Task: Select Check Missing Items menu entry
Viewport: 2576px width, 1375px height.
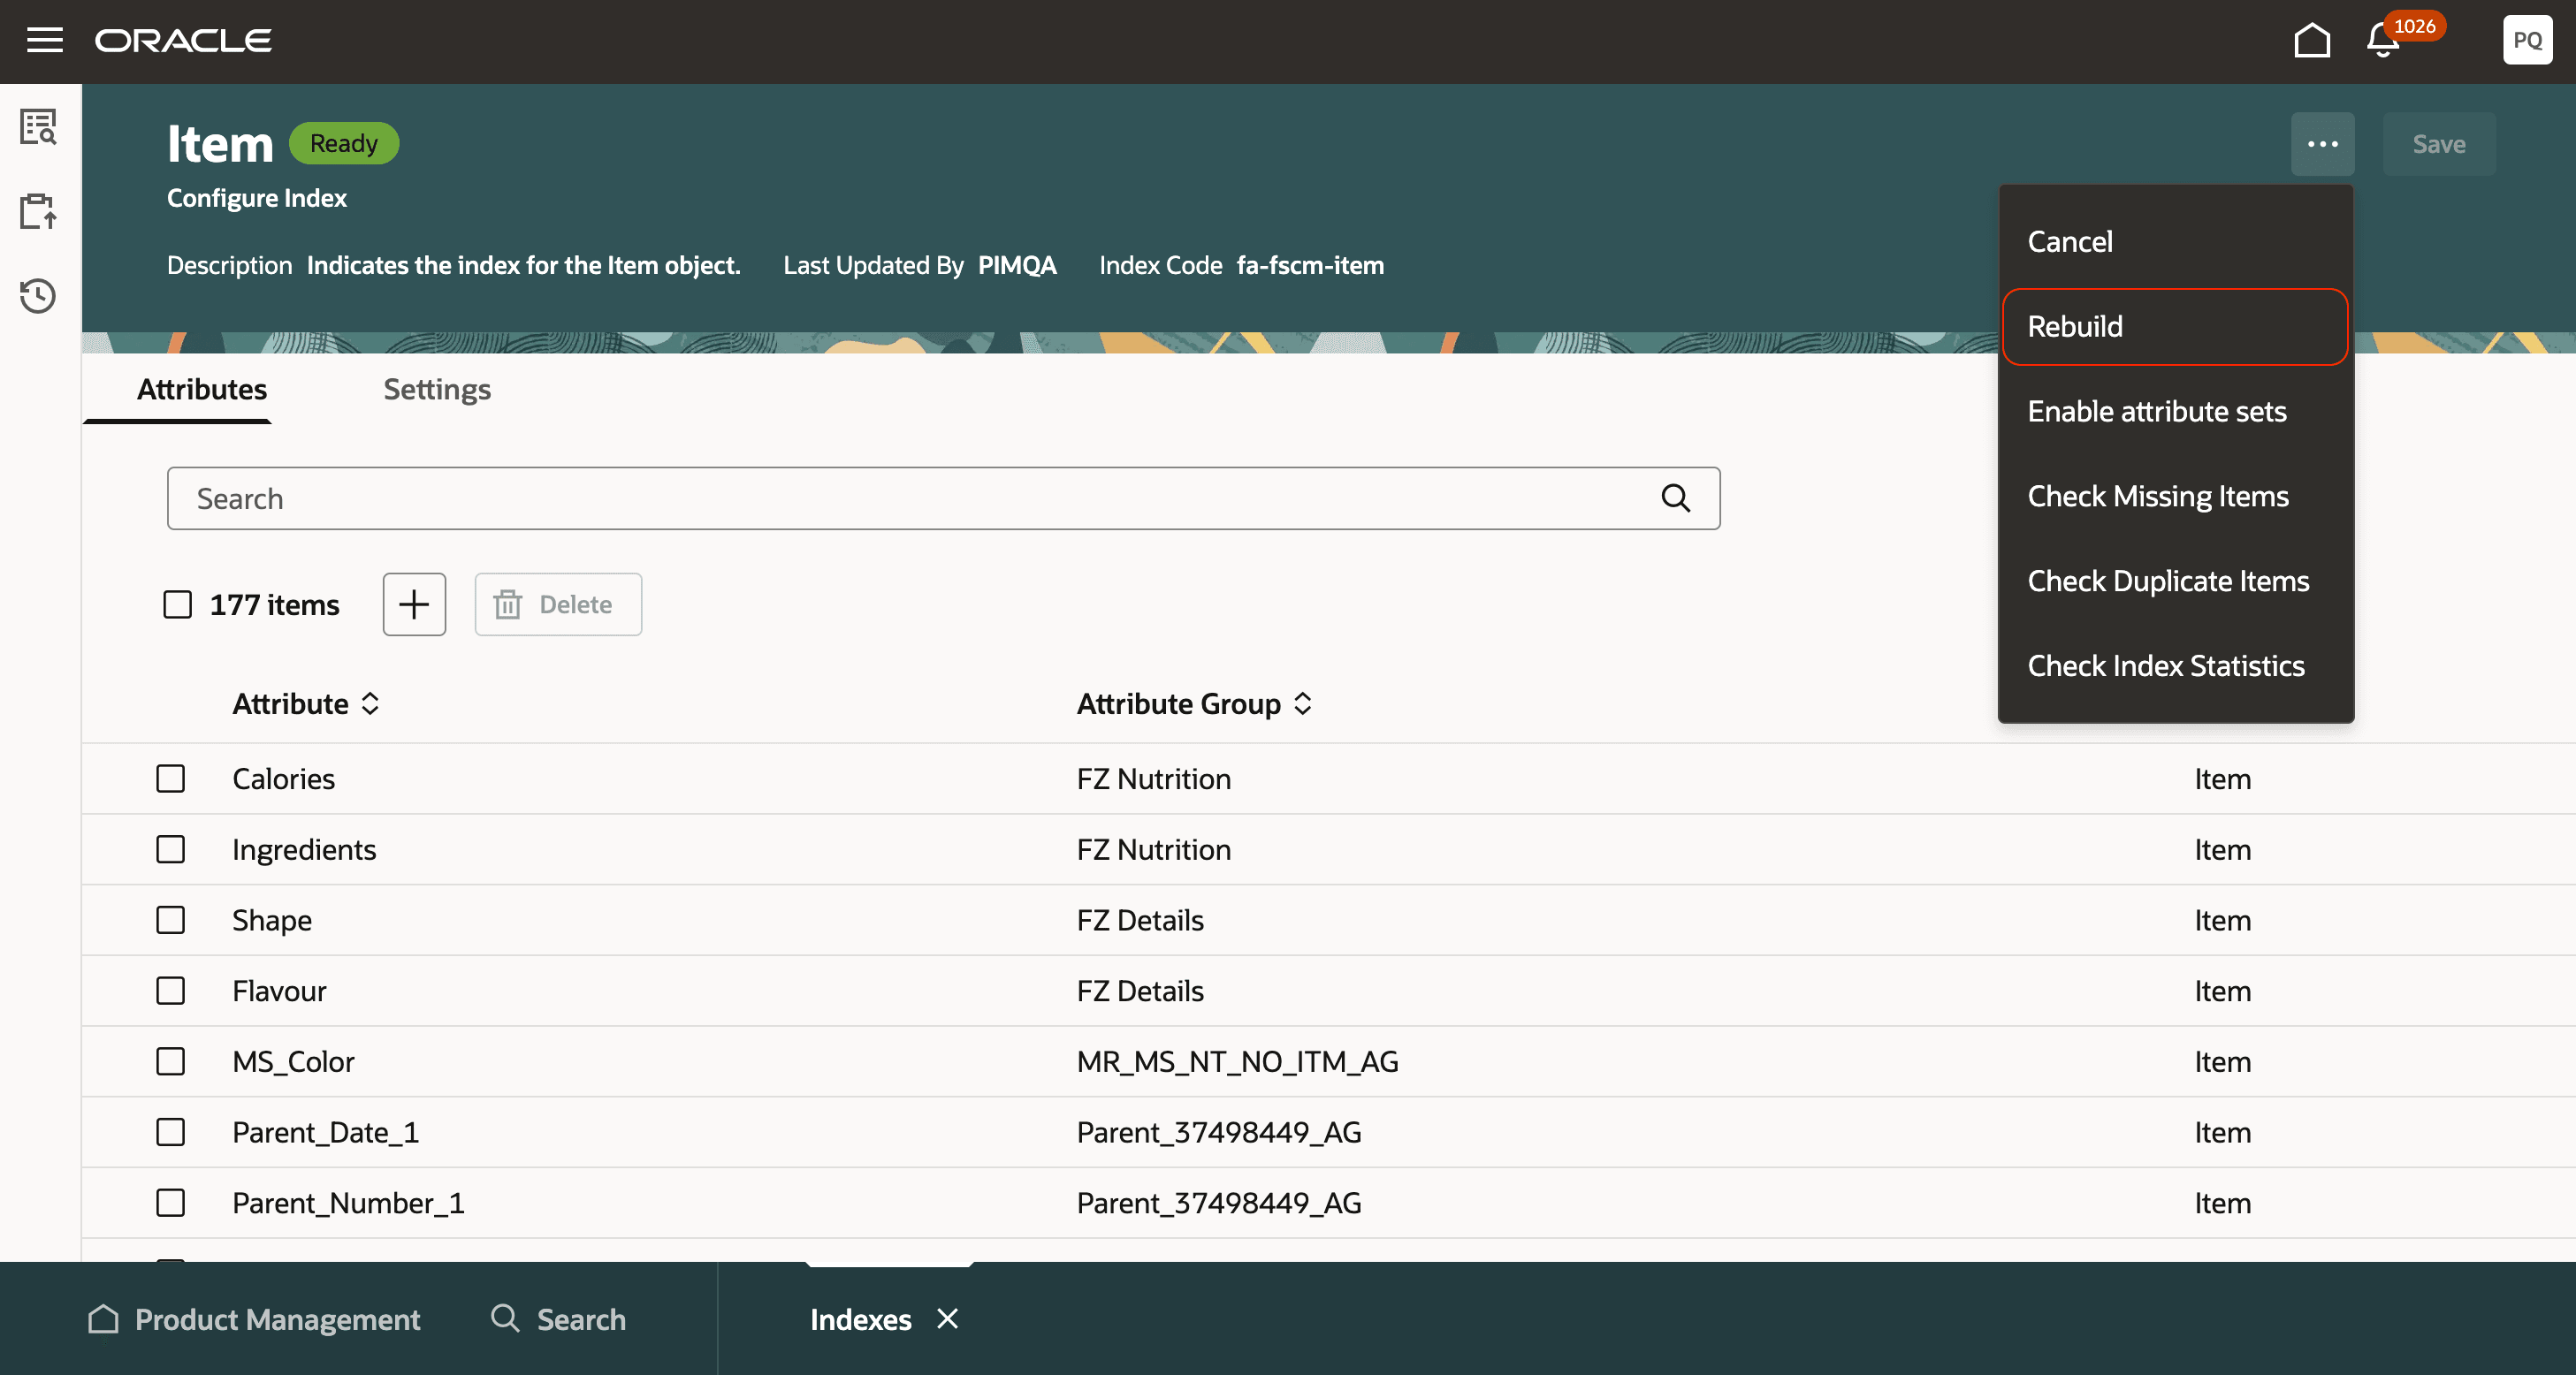Action: 2157,497
